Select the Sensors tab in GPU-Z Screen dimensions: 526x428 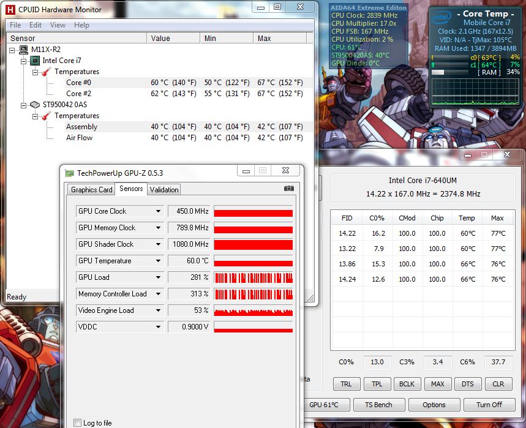pos(131,189)
